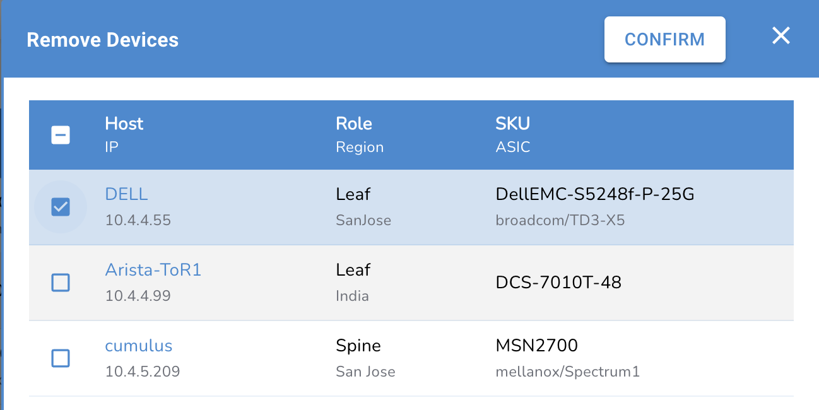Open the Arista-ToR1 host link
Image resolution: width=819 pixels, height=410 pixels.
click(x=153, y=270)
